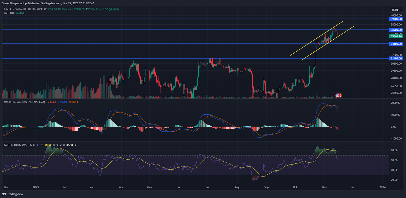Select the 34100.00 blue price label
Screen dimensions: 406x198
tap(396, 44)
